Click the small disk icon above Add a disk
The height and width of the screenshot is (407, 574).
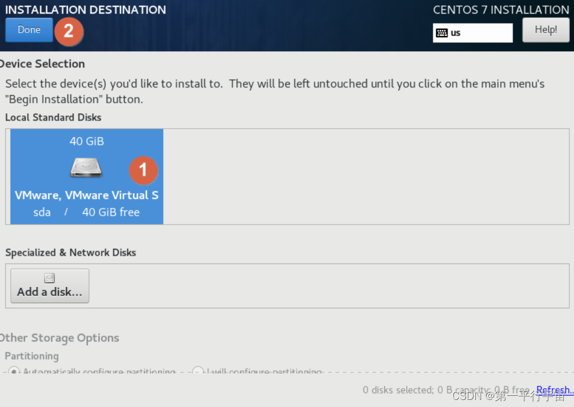[50, 278]
